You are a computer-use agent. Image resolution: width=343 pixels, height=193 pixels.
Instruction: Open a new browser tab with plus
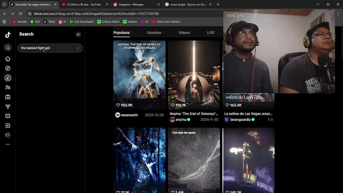(218, 5)
